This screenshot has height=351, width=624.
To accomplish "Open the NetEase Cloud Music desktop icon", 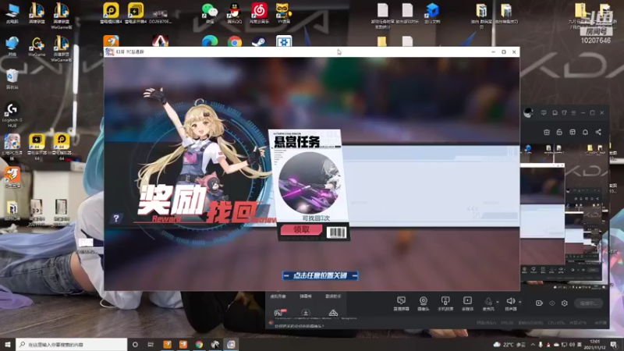I will [259, 12].
